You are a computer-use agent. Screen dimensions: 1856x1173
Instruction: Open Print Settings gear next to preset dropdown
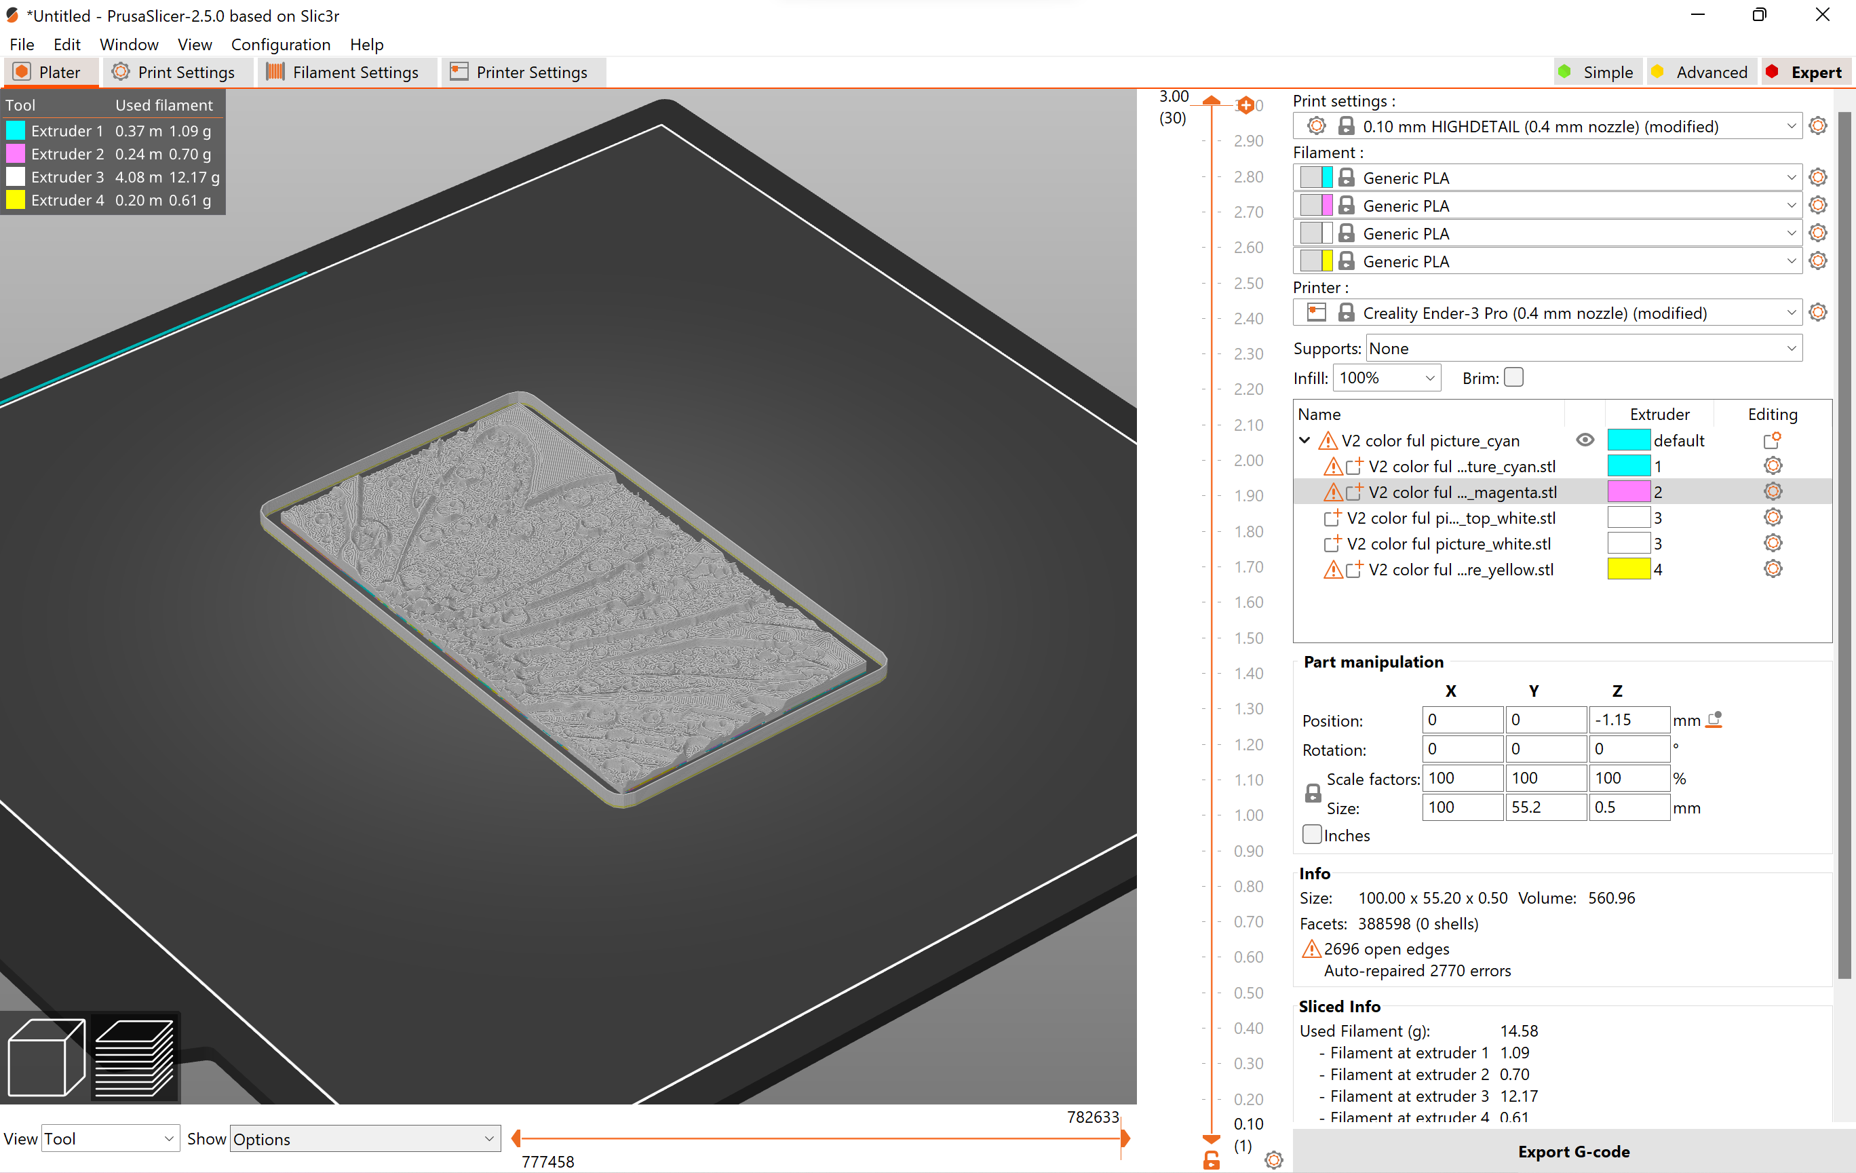coord(1817,126)
